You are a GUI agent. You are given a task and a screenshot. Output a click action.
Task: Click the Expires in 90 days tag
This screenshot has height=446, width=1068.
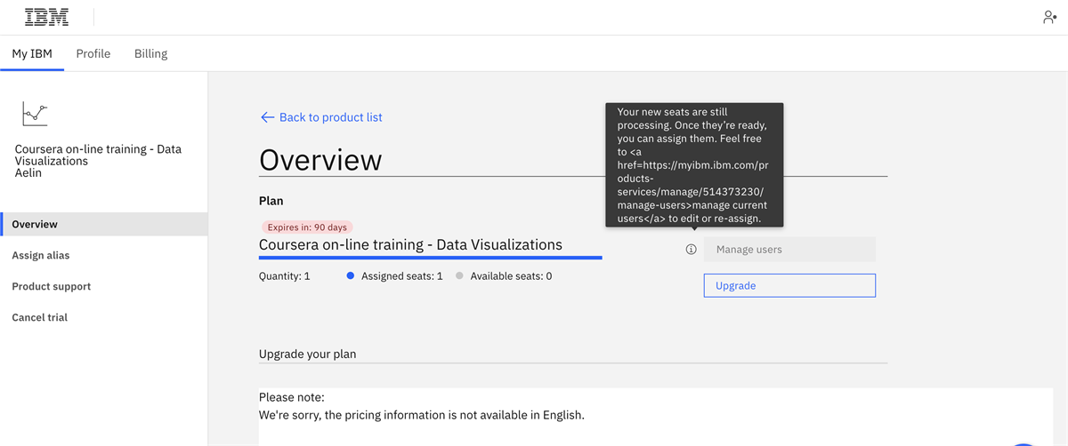(x=307, y=227)
